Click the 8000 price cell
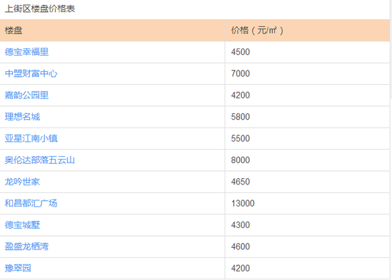Viewport: 392px width, 280px height. pos(307,160)
